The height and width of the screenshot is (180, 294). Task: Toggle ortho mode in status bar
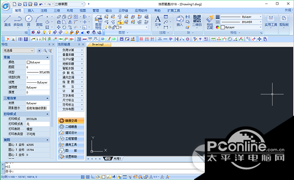pyautogui.click(x=93, y=177)
